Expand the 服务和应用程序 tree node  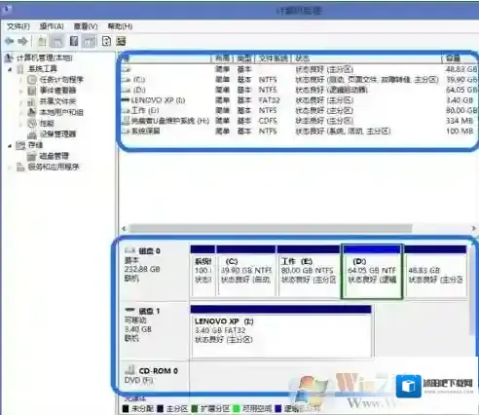pyautogui.click(x=10, y=168)
